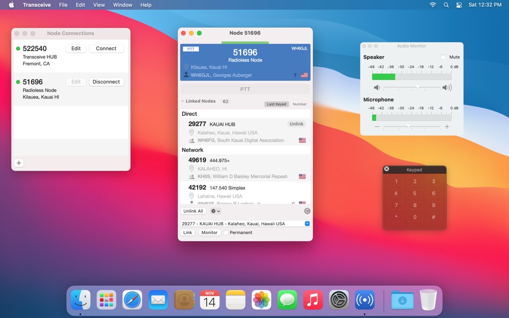Click the group icon beside WH6FG

(x=192, y=140)
